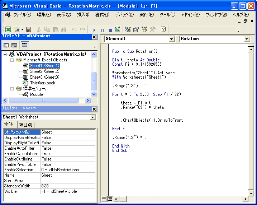Click the View Object icon in Project panel
The height and width of the screenshot is (205, 257).
[x=14, y=45]
